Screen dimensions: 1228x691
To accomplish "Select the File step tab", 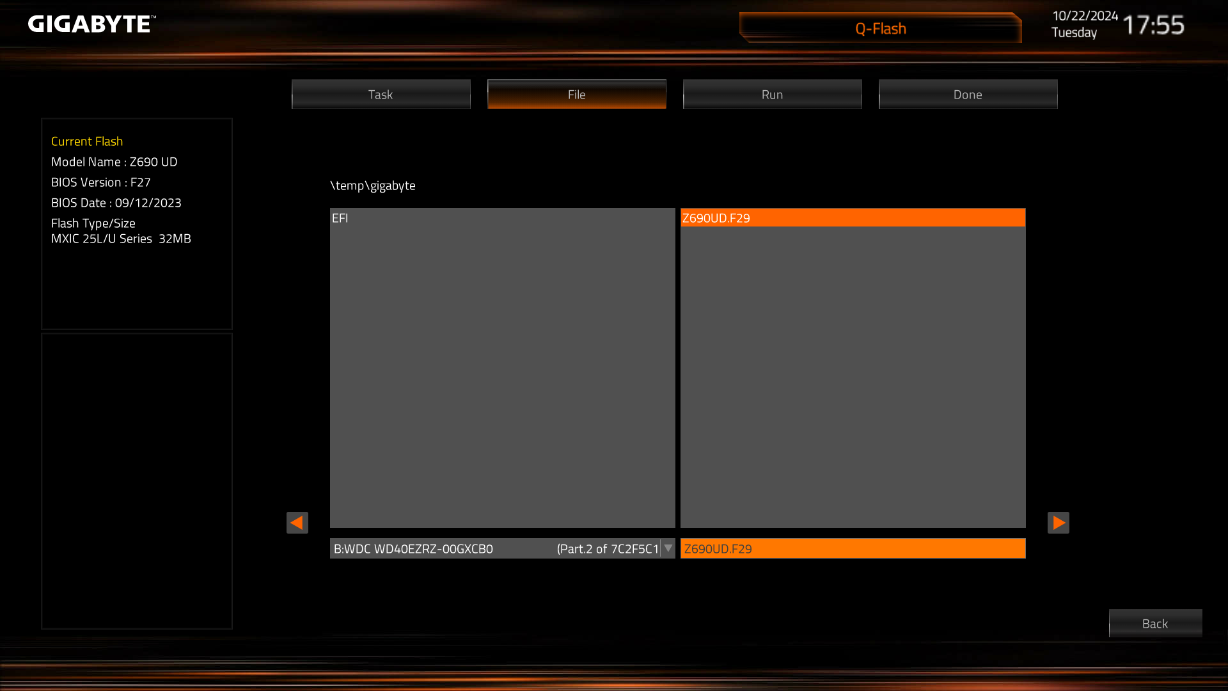I will tap(576, 95).
